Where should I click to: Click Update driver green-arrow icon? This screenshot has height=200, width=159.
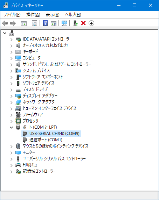coord(76,23)
